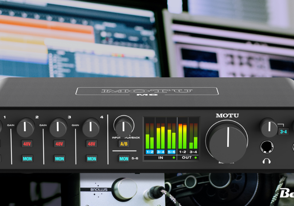Click the headphone output jack

pos(267,147)
